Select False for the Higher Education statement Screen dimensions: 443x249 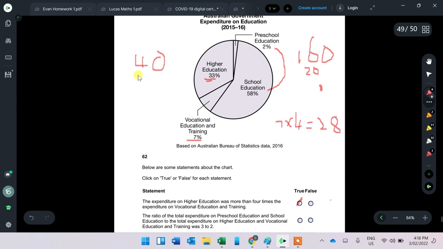(x=311, y=203)
